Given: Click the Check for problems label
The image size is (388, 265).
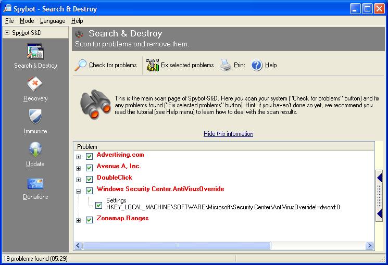Looking at the screenshot, I should [x=113, y=65].
